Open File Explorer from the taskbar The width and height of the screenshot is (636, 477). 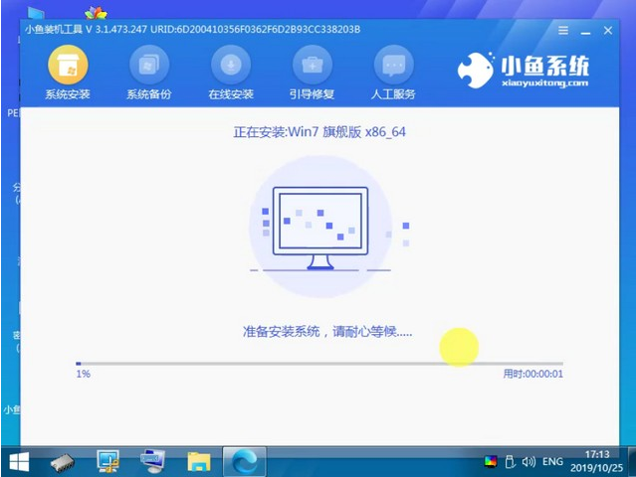tap(198, 460)
